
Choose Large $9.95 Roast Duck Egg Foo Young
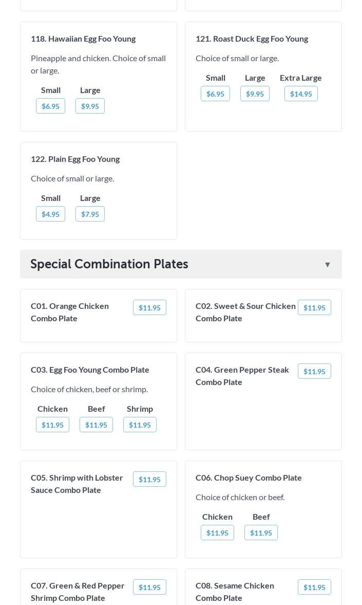click(x=255, y=94)
